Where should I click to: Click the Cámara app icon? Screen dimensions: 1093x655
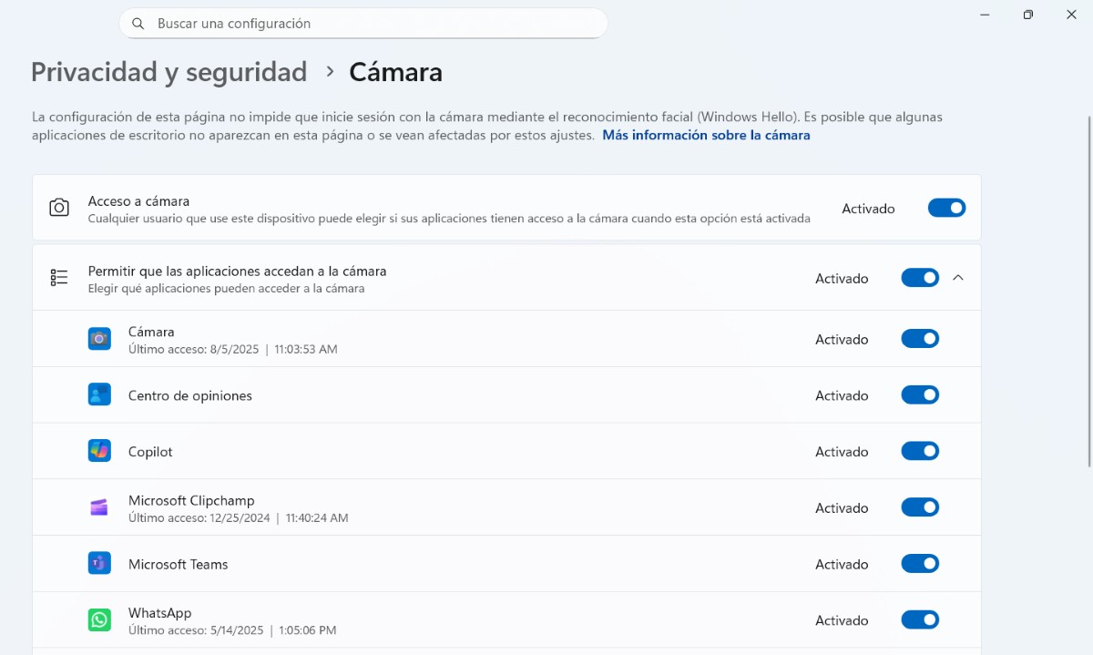[99, 339]
